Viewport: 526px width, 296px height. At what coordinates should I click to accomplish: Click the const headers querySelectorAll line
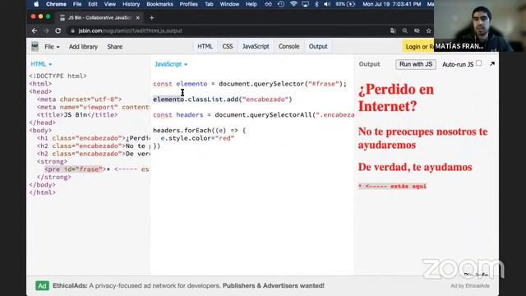coord(253,115)
